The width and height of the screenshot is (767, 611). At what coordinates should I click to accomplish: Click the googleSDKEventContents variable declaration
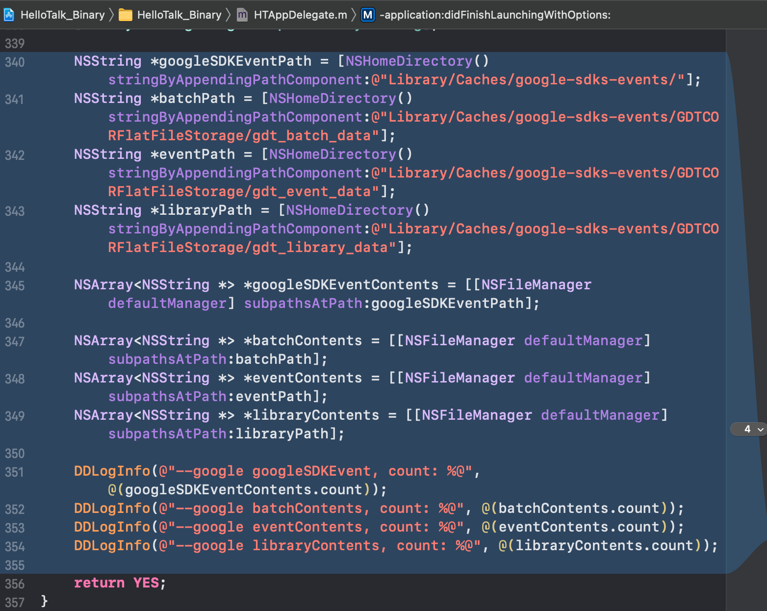point(345,285)
